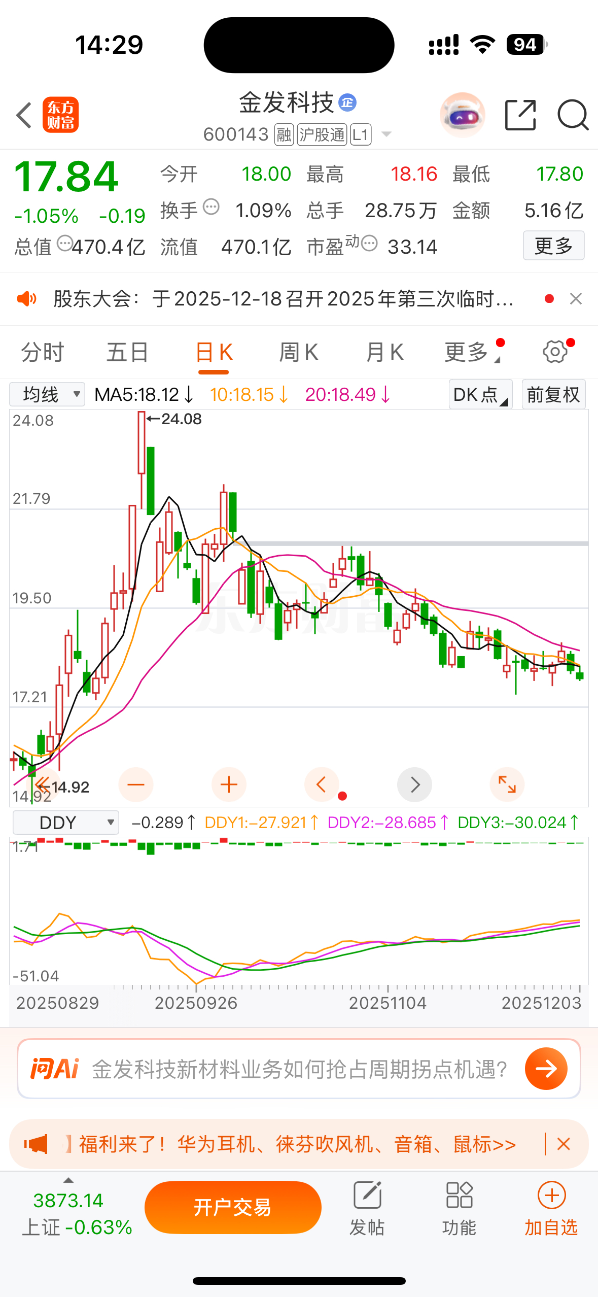Tap the 金额 5.16亿 value

click(553, 210)
